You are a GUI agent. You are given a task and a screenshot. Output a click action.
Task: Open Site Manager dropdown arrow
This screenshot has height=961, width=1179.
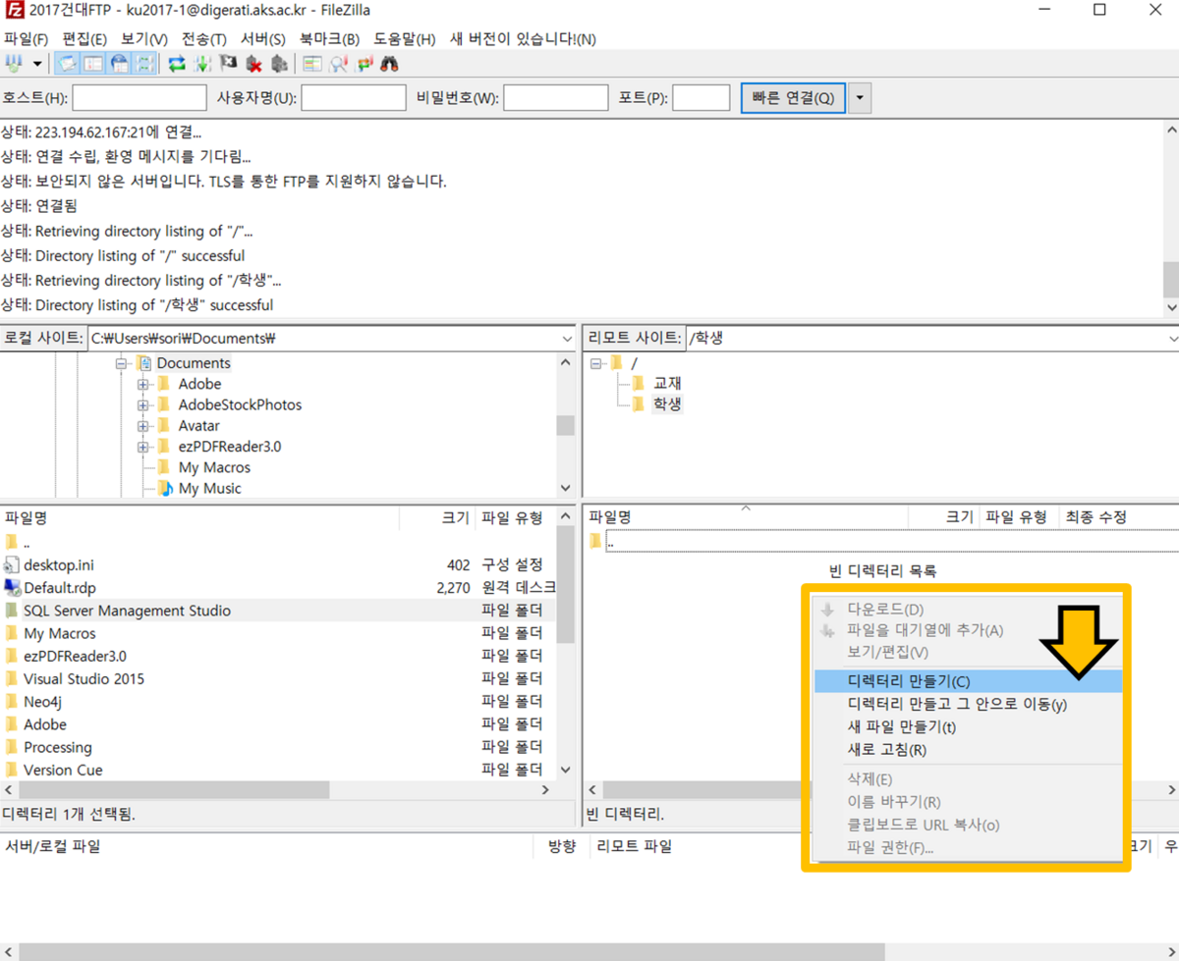(x=38, y=64)
